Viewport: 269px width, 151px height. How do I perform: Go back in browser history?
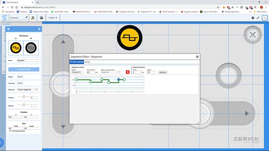pos(3,8)
